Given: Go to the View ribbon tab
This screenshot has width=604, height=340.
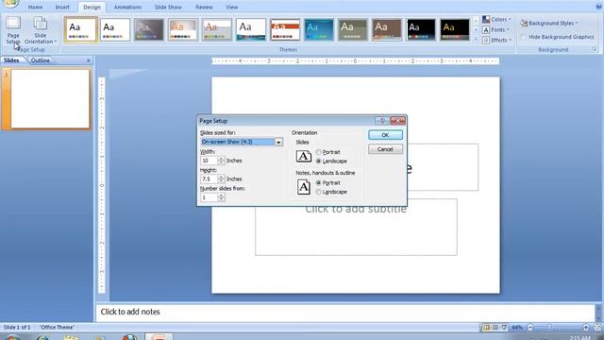Looking at the screenshot, I should coord(232,7).
